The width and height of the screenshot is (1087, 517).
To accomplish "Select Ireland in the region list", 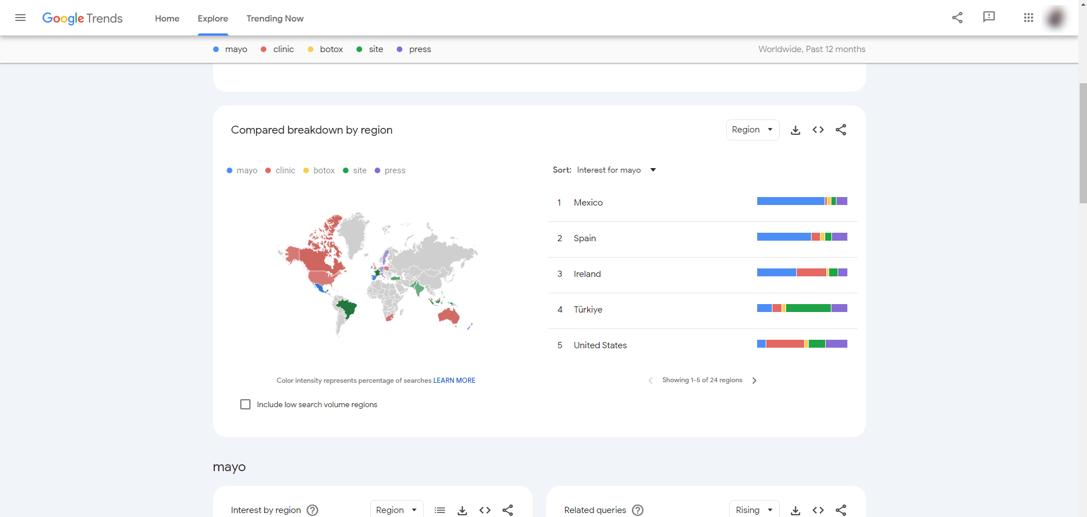I will pyautogui.click(x=587, y=274).
